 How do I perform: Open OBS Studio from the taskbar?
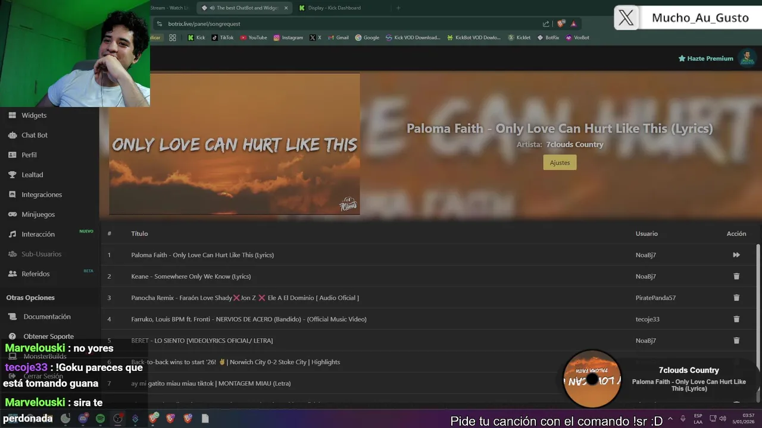[x=118, y=418]
